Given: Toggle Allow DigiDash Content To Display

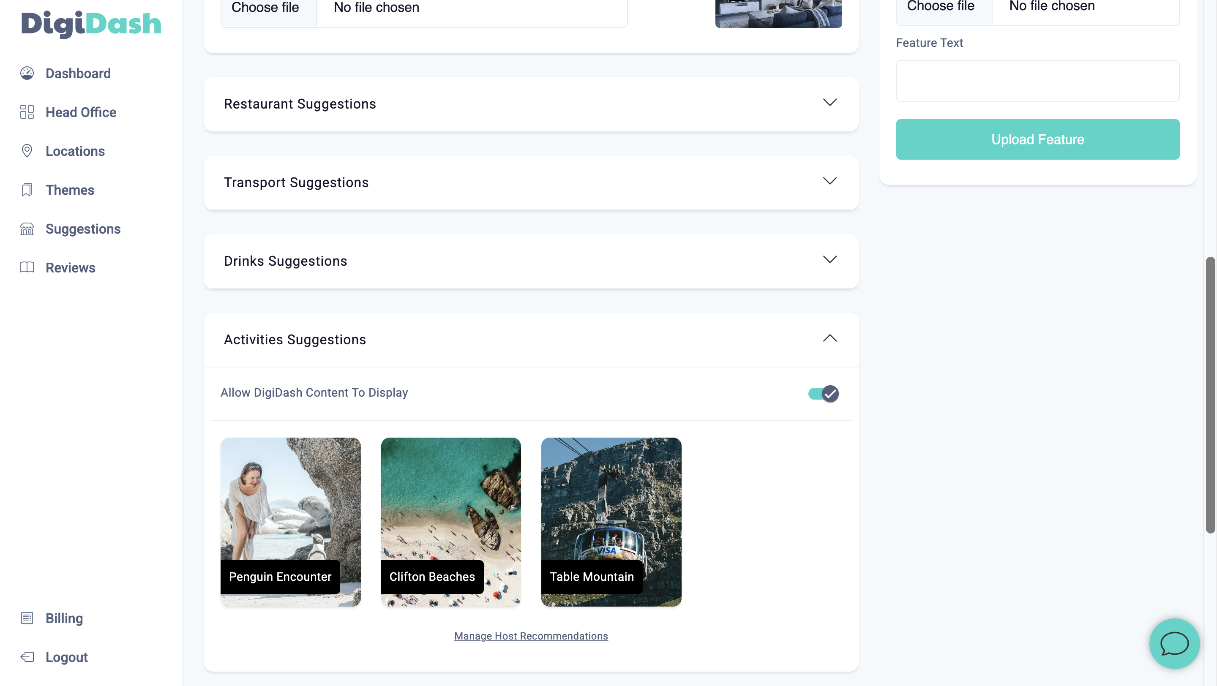Looking at the screenshot, I should click(x=824, y=393).
